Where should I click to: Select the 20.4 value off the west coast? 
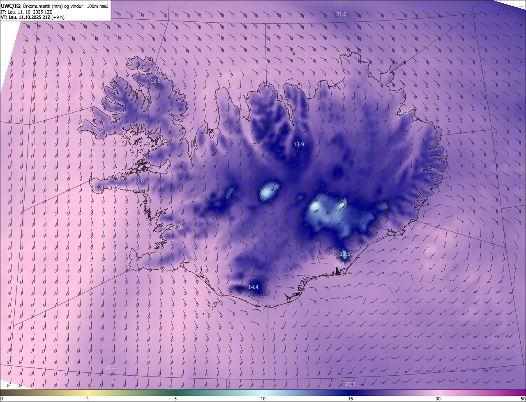pyautogui.click(x=98, y=187)
